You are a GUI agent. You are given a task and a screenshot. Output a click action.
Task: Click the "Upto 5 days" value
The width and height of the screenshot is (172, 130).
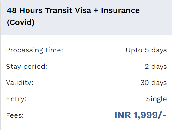146,50
